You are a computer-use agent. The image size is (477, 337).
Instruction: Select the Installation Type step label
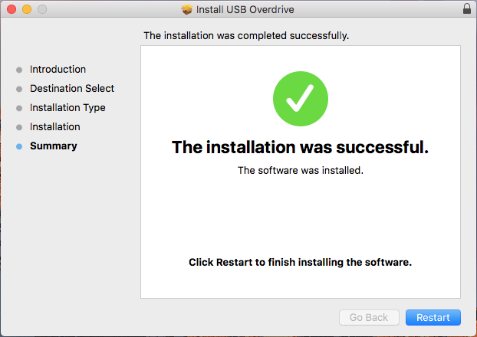point(67,107)
